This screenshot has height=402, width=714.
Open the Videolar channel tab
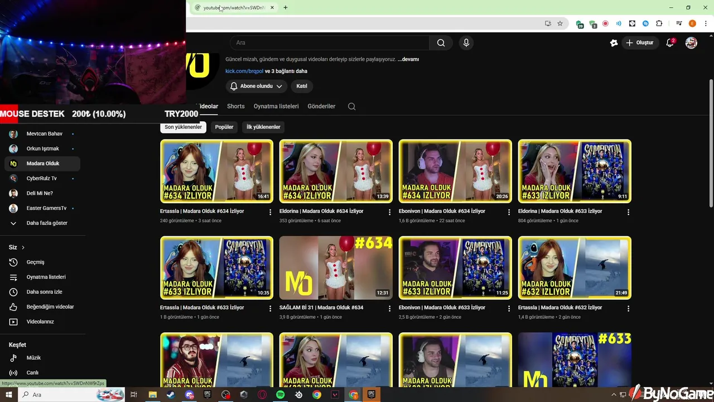[x=209, y=106]
